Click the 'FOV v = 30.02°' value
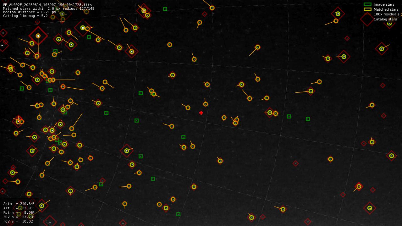Screen dimensions: 402x226 coord(19,222)
